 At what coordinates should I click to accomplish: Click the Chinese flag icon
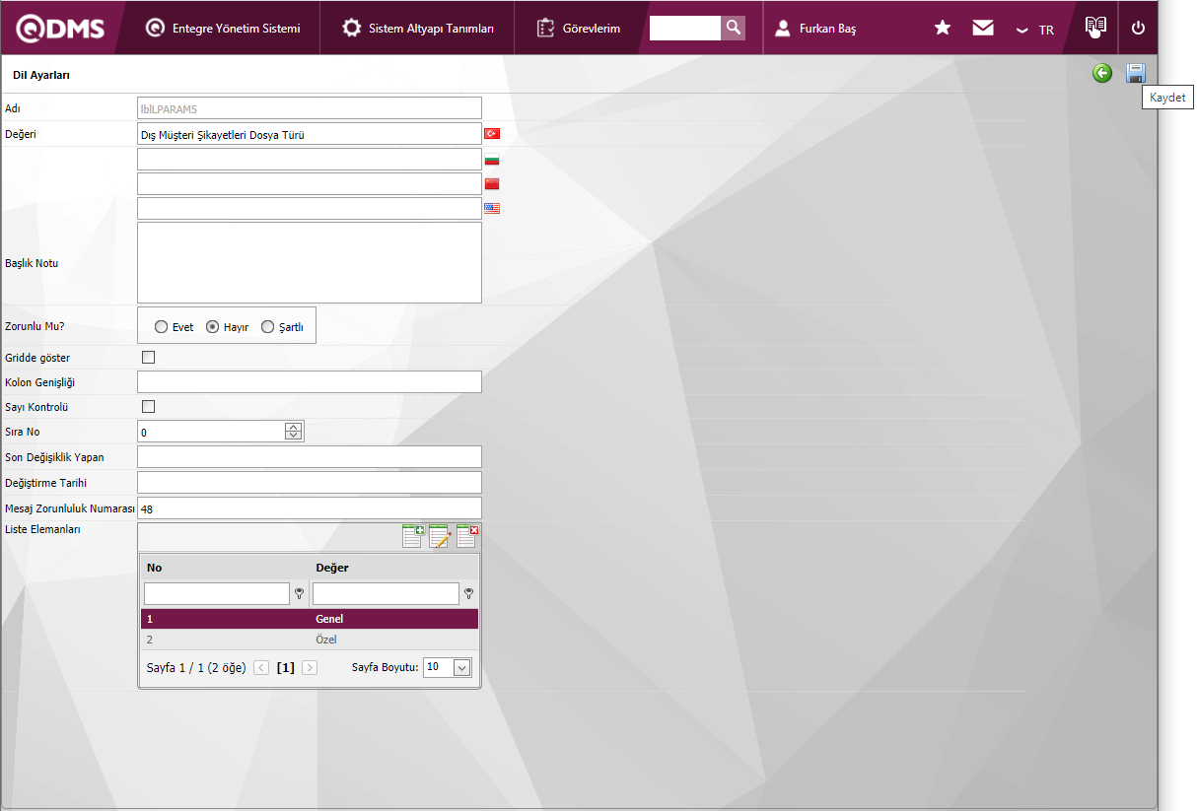pyautogui.click(x=492, y=183)
